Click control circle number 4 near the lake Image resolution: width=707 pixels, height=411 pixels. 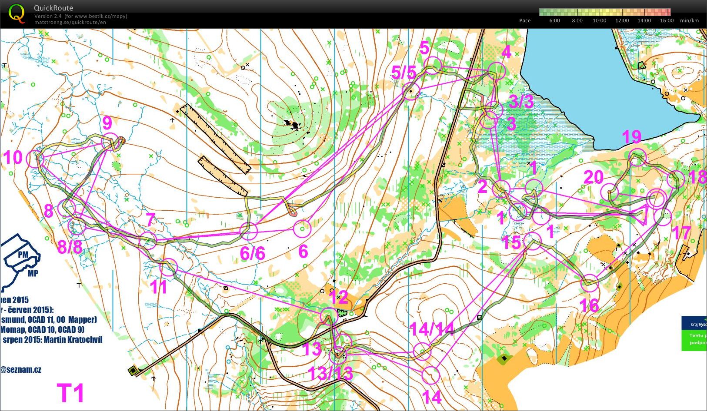click(x=496, y=70)
